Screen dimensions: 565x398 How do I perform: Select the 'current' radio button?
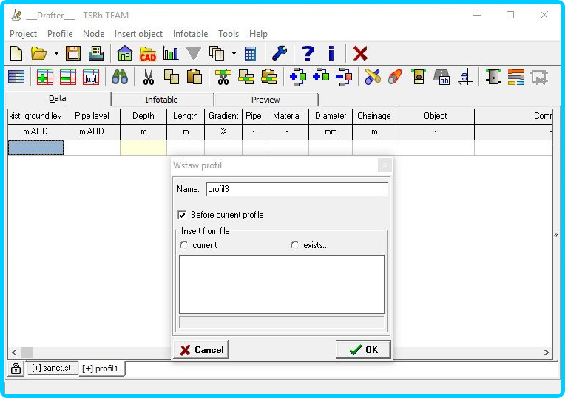click(183, 245)
